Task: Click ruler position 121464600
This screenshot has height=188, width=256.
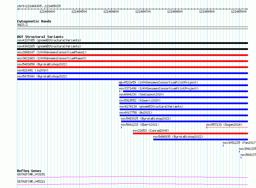Action: click(111, 11)
